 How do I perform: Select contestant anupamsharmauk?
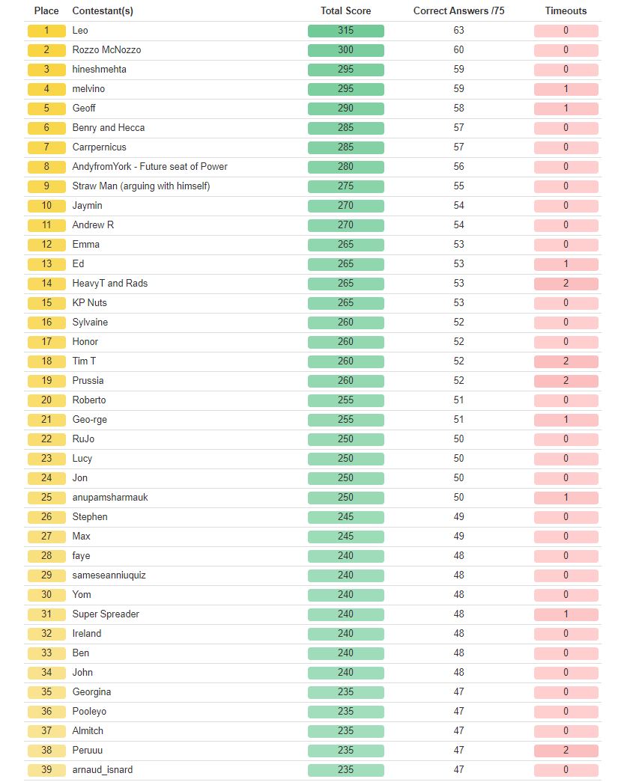click(110, 498)
